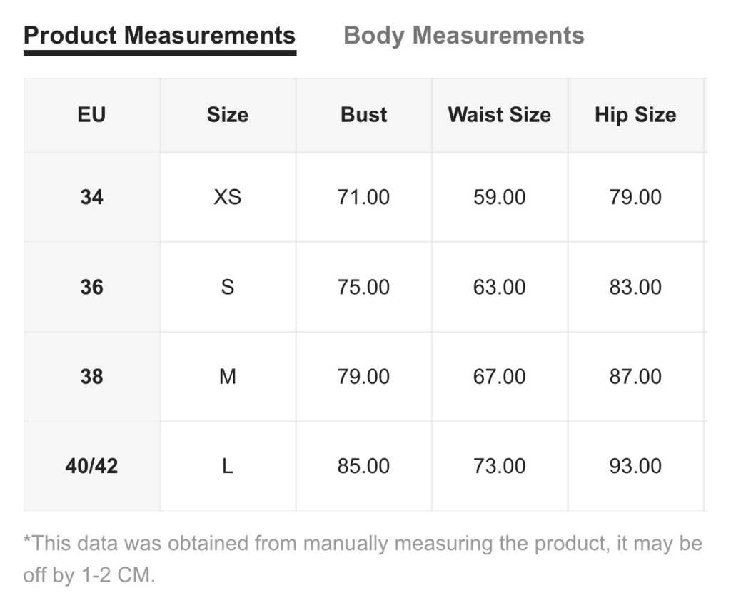Click the 93.00 hip value
This screenshot has height=608, width=731.
(x=635, y=466)
